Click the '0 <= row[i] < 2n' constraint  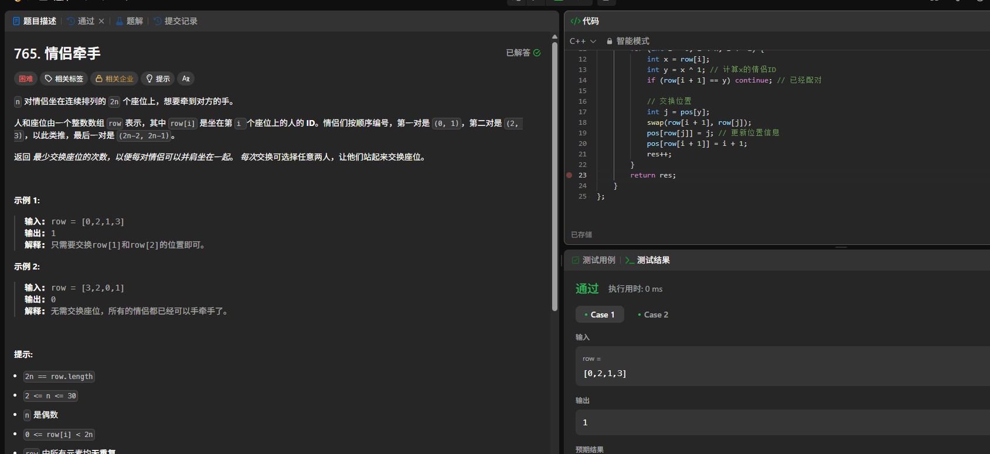click(59, 435)
